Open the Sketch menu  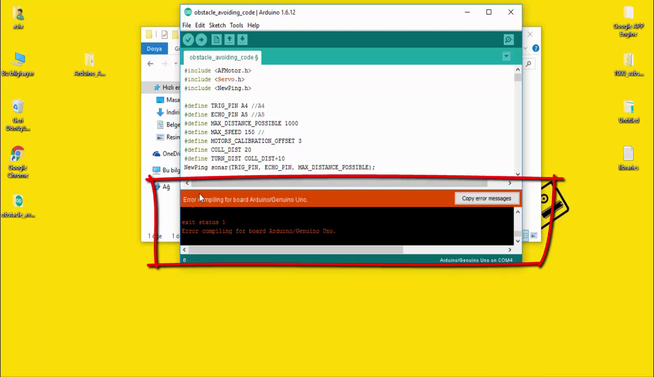(217, 25)
